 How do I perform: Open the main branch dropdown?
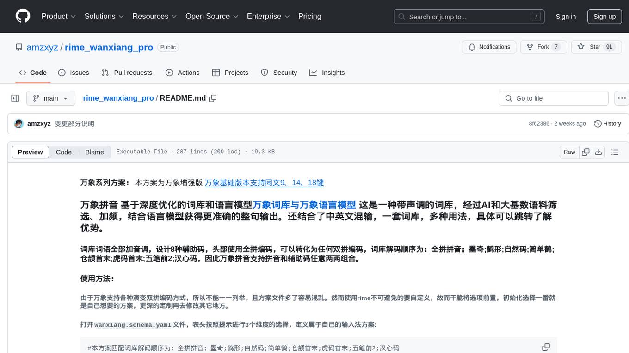(51, 98)
